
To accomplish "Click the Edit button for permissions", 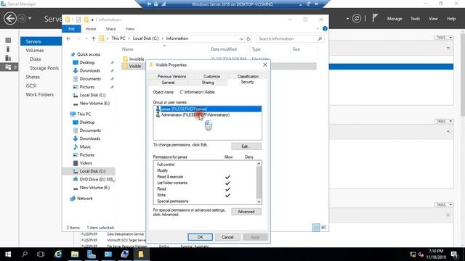I will 246,146.
